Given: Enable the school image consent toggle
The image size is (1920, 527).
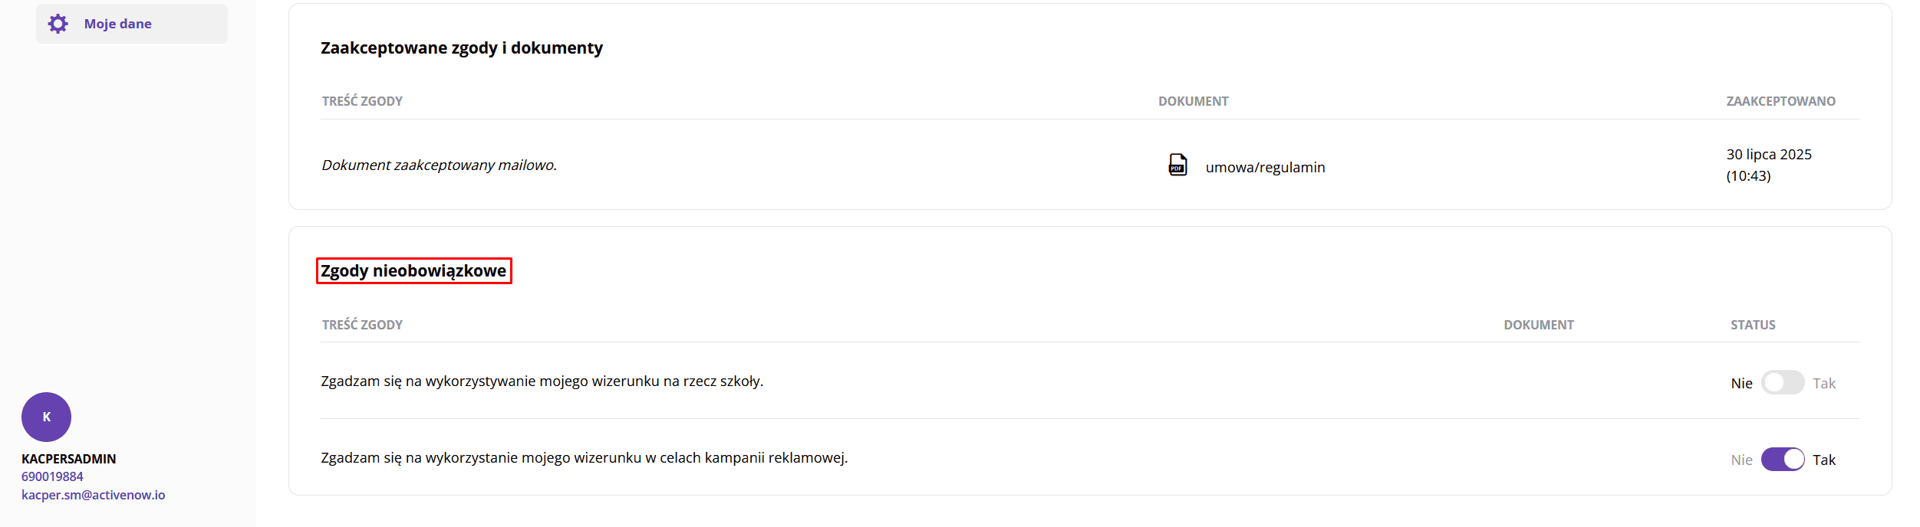Looking at the screenshot, I should [x=1783, y=382].
